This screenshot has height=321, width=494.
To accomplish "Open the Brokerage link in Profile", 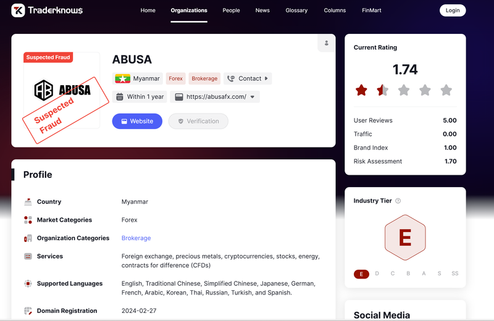I will 136,238.
